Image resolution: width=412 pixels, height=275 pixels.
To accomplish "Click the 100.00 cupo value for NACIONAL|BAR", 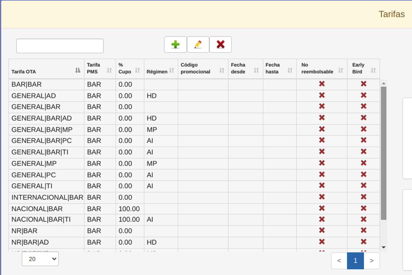I will pyautogui.click(x=129, y=209).
